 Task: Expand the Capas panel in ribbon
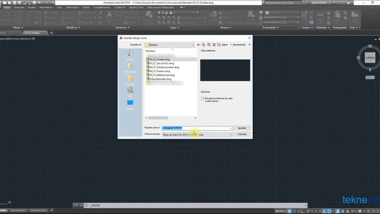click(174, 28)
